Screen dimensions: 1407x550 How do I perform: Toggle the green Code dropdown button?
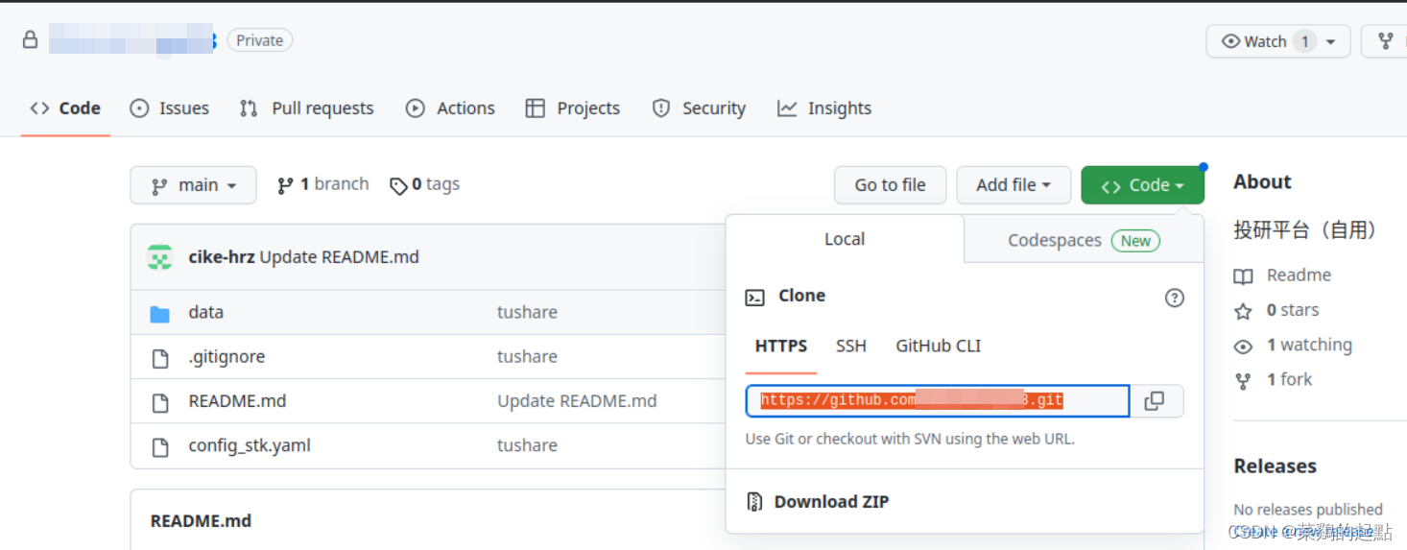pos(1142,185)
